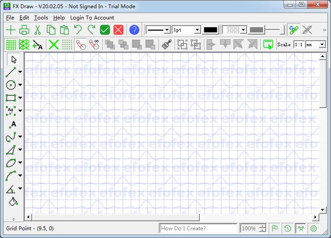331x238 pixels.
Task: Click the red X cancel button
Action: (118, 30)
